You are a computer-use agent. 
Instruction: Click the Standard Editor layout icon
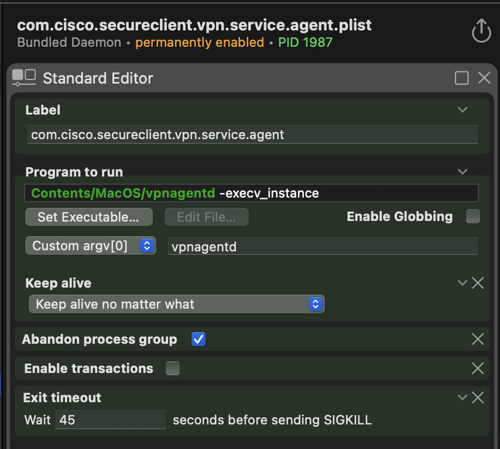point(24,78)
